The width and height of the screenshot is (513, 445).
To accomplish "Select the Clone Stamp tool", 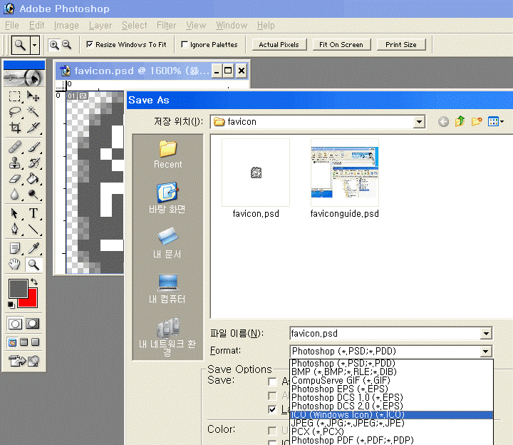I will pyautogui.click(x=14, y=163).
